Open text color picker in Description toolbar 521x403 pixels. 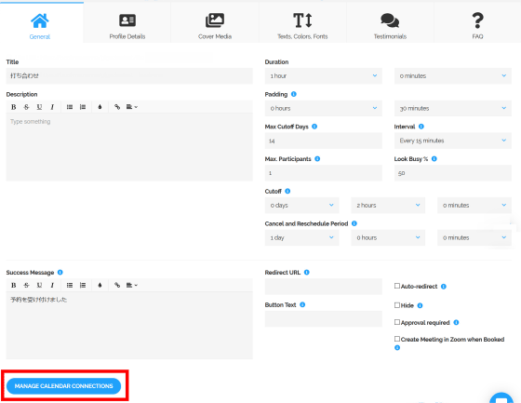[100, 107]
